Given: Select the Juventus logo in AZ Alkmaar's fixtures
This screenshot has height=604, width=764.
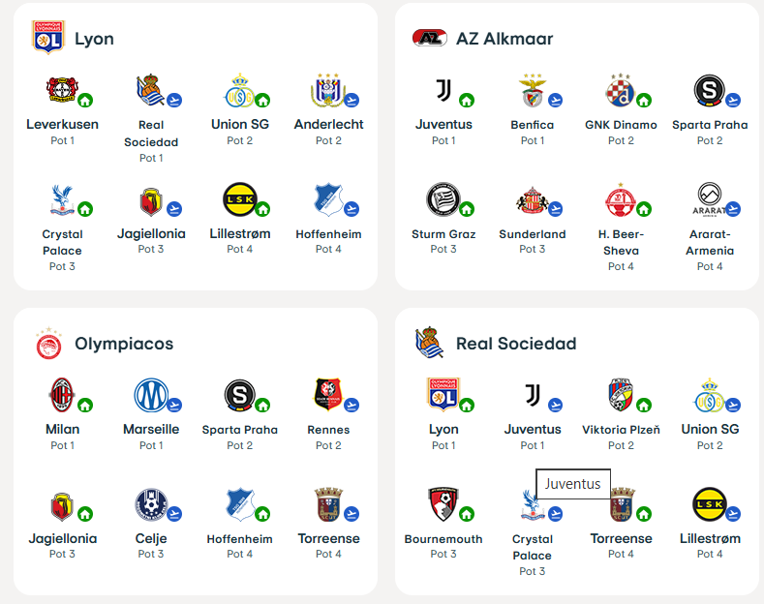Looking at the screenshot, I should point(443,90).
